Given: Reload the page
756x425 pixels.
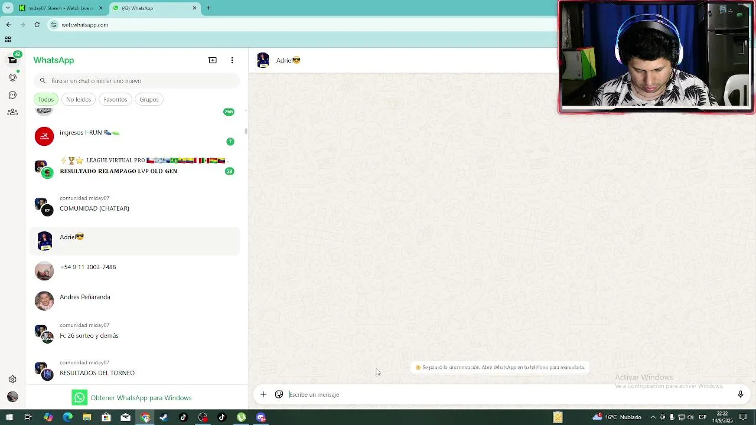Looking at the screenshot, I should 37,25.
